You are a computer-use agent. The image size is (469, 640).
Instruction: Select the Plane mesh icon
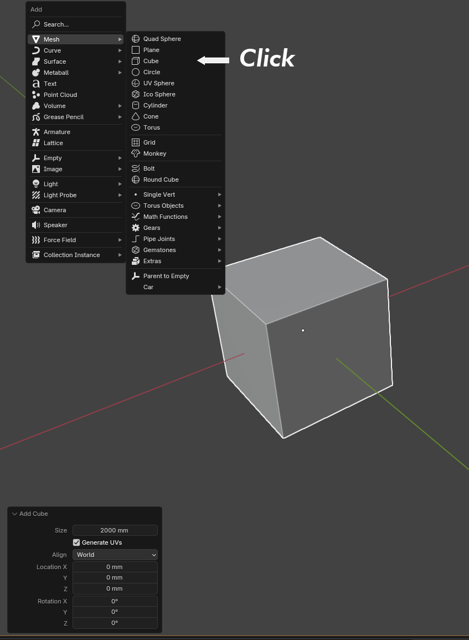tap(136, 50)
